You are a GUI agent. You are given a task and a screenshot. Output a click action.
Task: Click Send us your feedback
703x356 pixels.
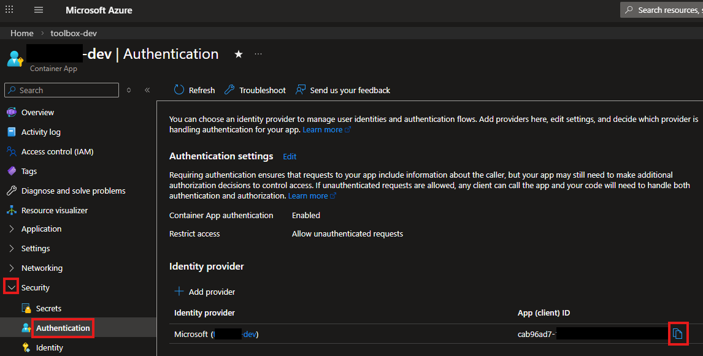point(343,90)
